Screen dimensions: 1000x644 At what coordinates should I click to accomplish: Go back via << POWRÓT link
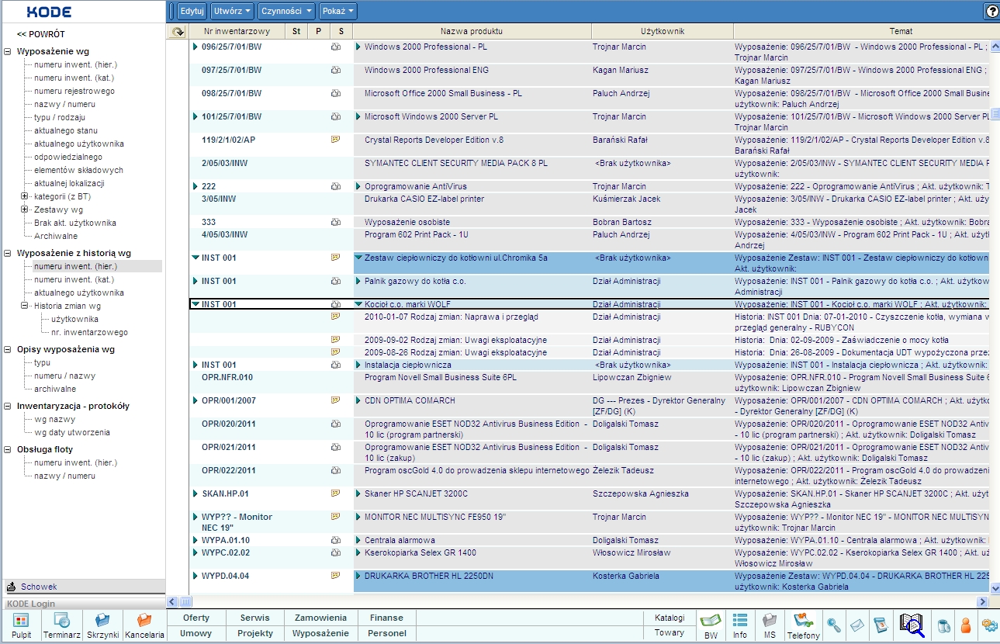[41, 34]
